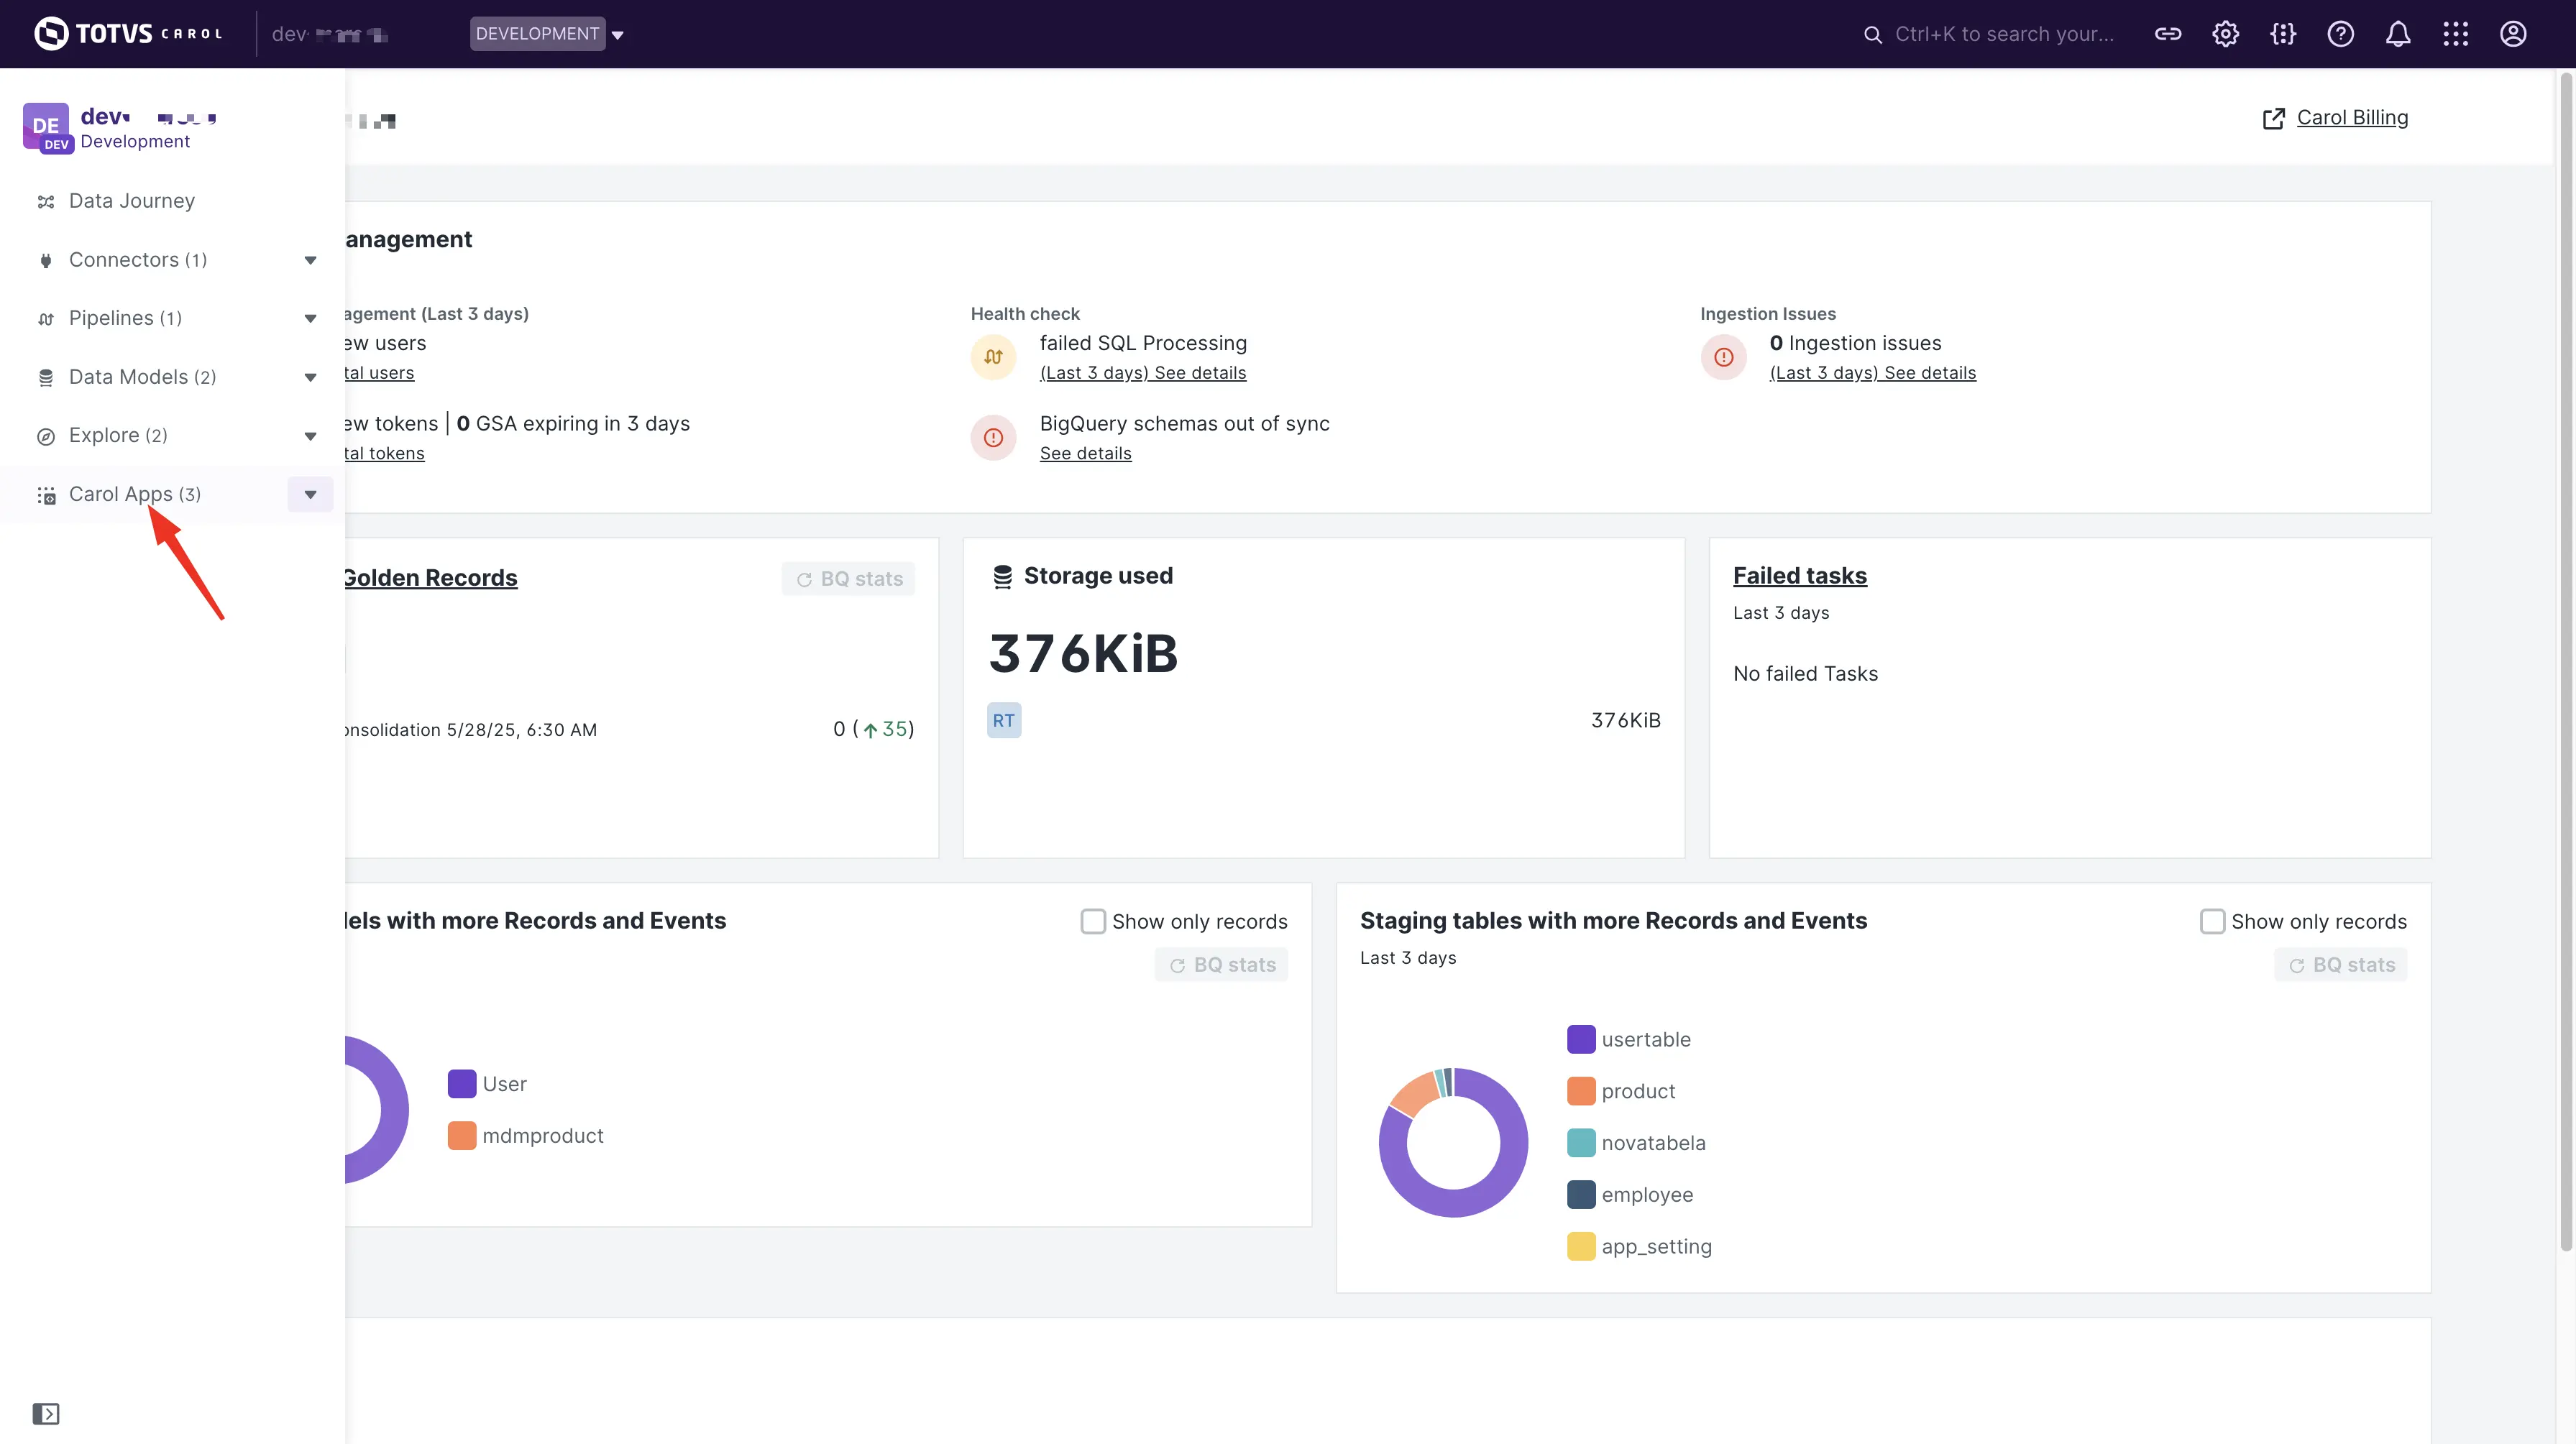See details for failed SQL Processing
Screen dimensions: 2576x1444
1143,373
